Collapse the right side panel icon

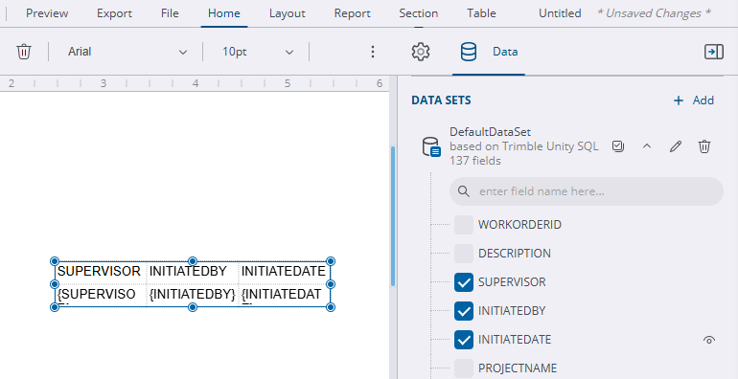[713, 52]
